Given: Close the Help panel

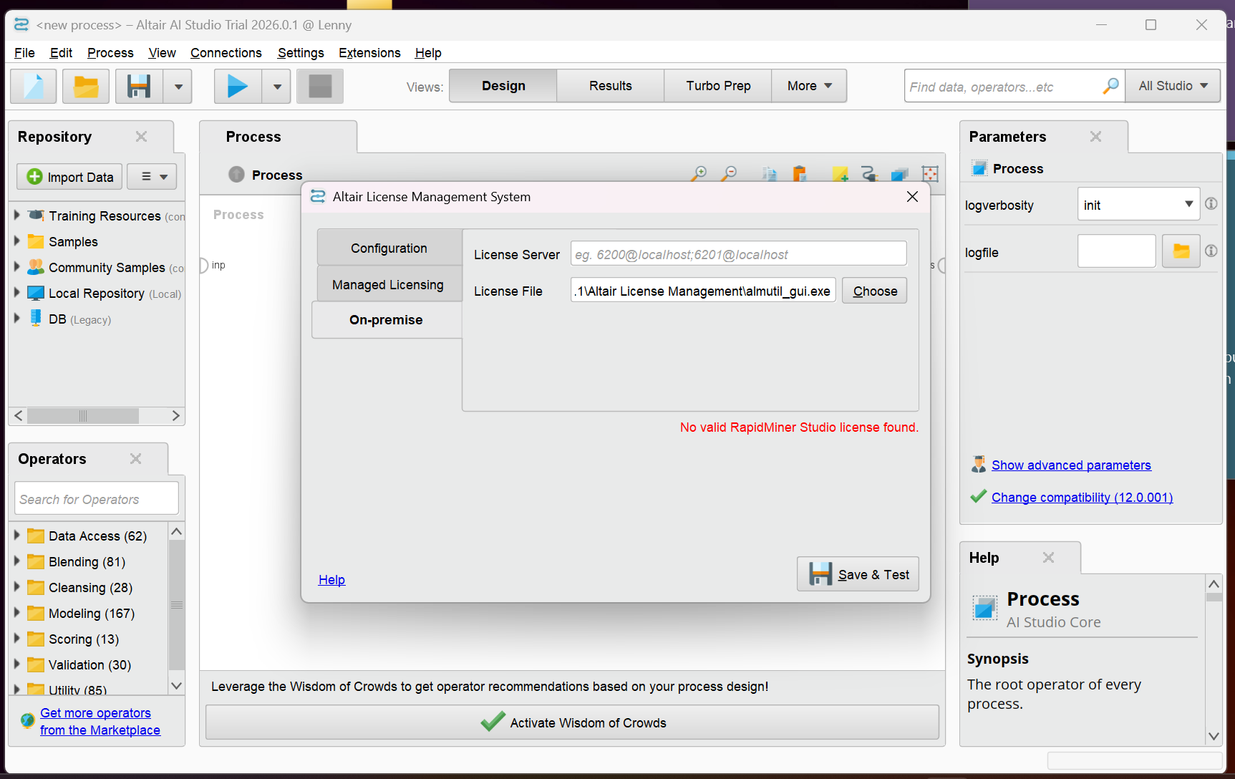Looking at the screenshot, I should (x=1048, y=557).
